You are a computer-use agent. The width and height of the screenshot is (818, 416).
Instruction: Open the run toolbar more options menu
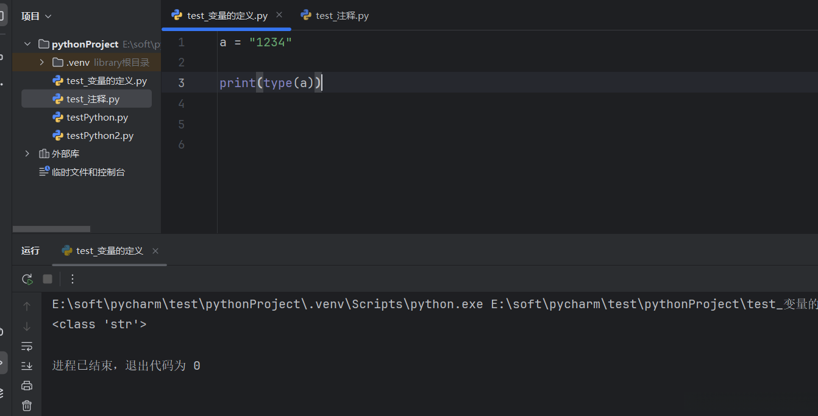pos(73,279)
